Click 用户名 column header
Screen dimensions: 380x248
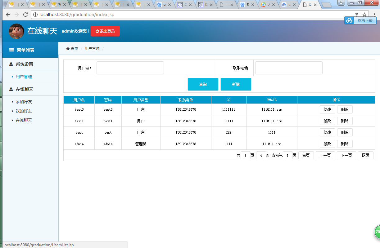point(79,100)
